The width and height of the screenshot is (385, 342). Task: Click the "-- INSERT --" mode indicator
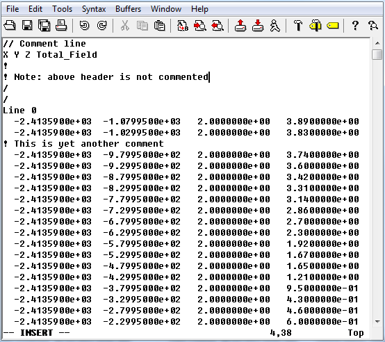(37, 333)
